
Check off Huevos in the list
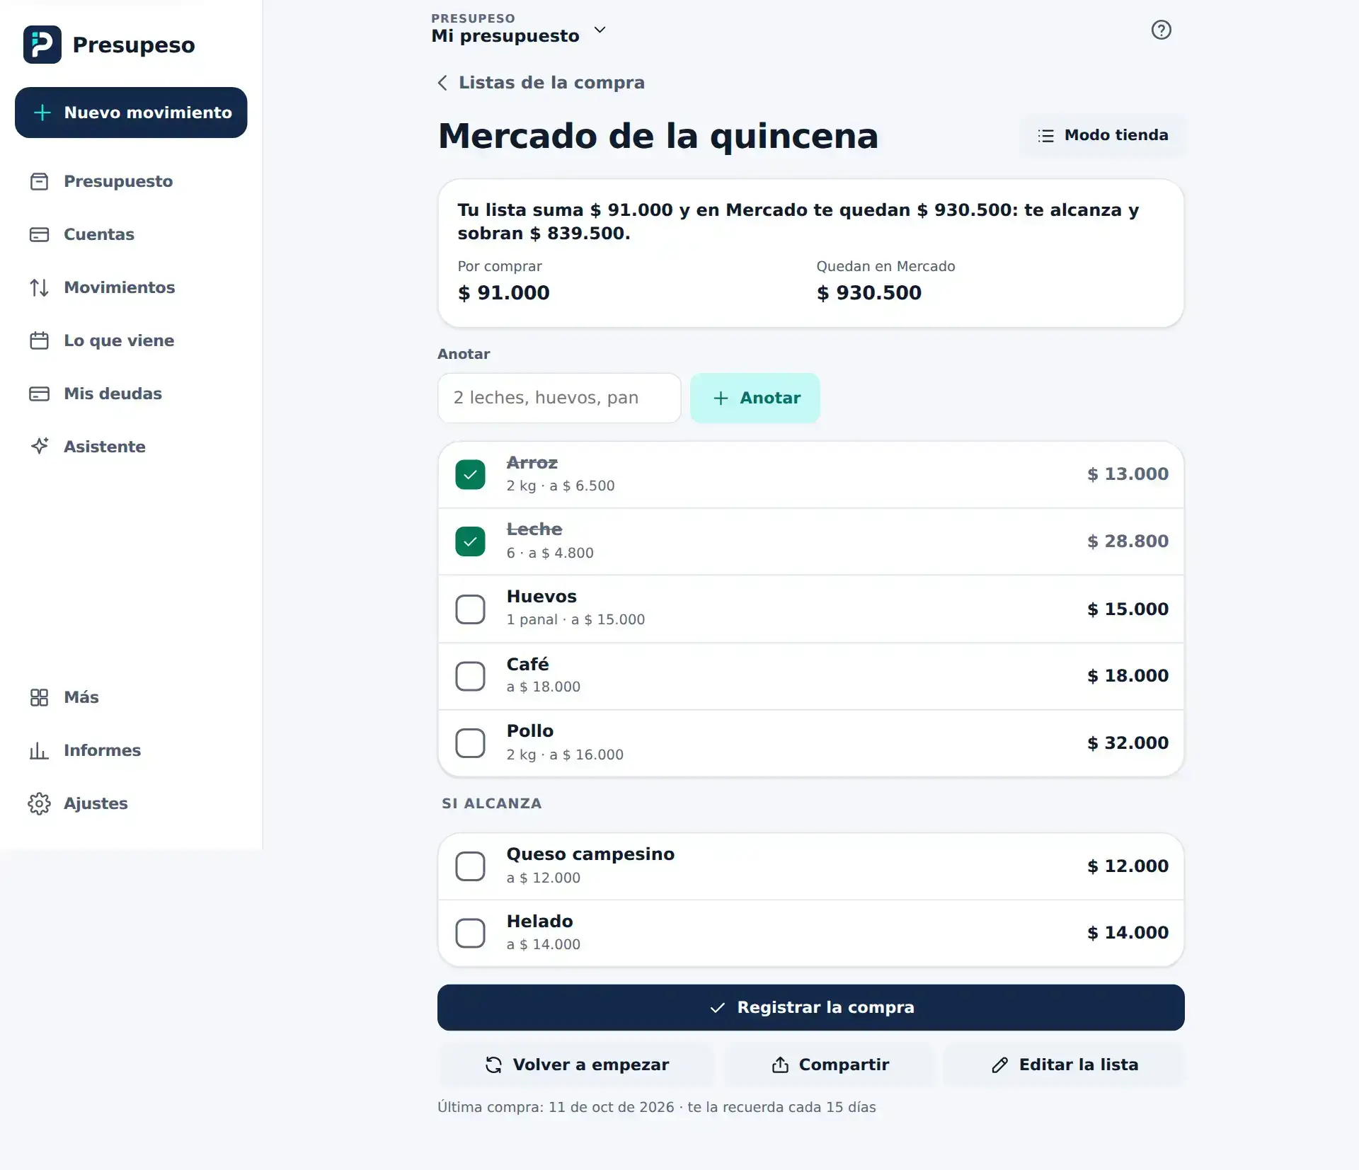(470, 609)
